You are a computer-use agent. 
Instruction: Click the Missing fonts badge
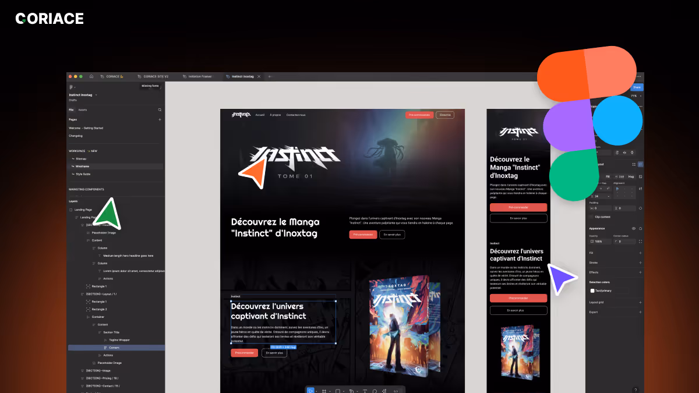[150, 86]
